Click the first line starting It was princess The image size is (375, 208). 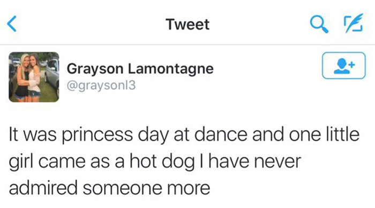click(184, 135)
